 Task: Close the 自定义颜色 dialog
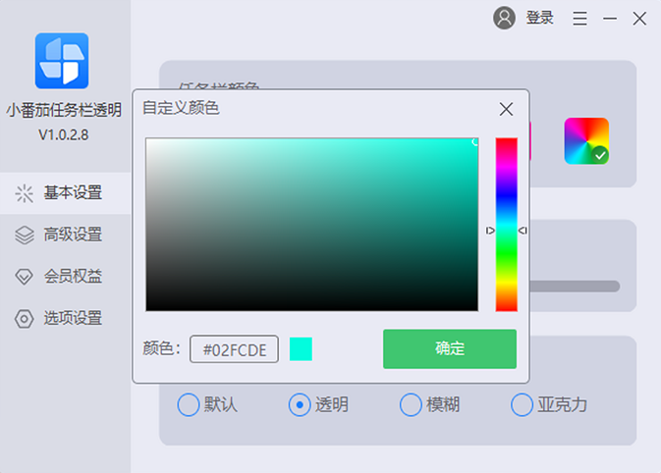tap(506, 109)
